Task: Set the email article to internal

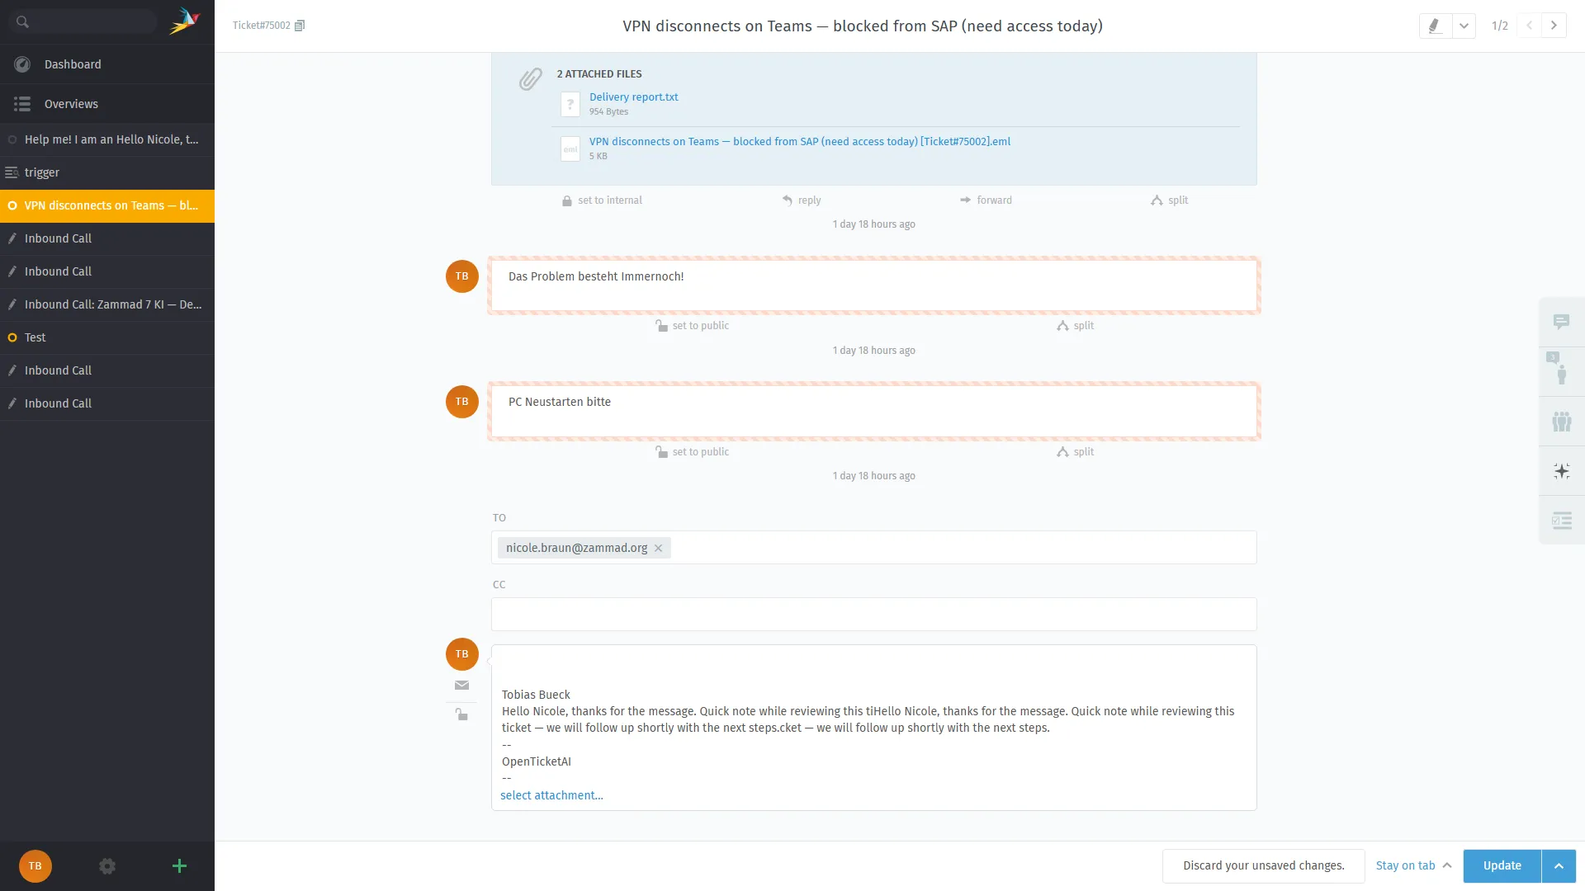Action: pyautogui.click(x=602, y=200)
